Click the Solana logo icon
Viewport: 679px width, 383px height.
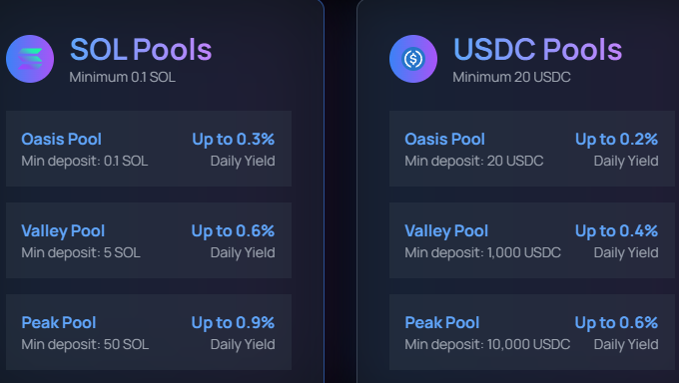pyautogui.click(x=30, y=59)
